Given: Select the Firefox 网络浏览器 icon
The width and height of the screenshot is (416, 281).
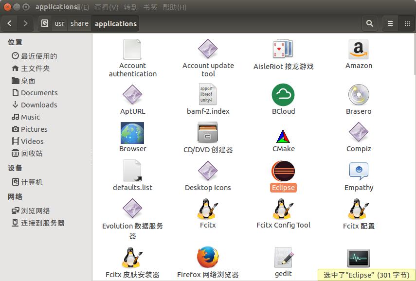Looking at the screenshot, I should click(x=208, y=257).
